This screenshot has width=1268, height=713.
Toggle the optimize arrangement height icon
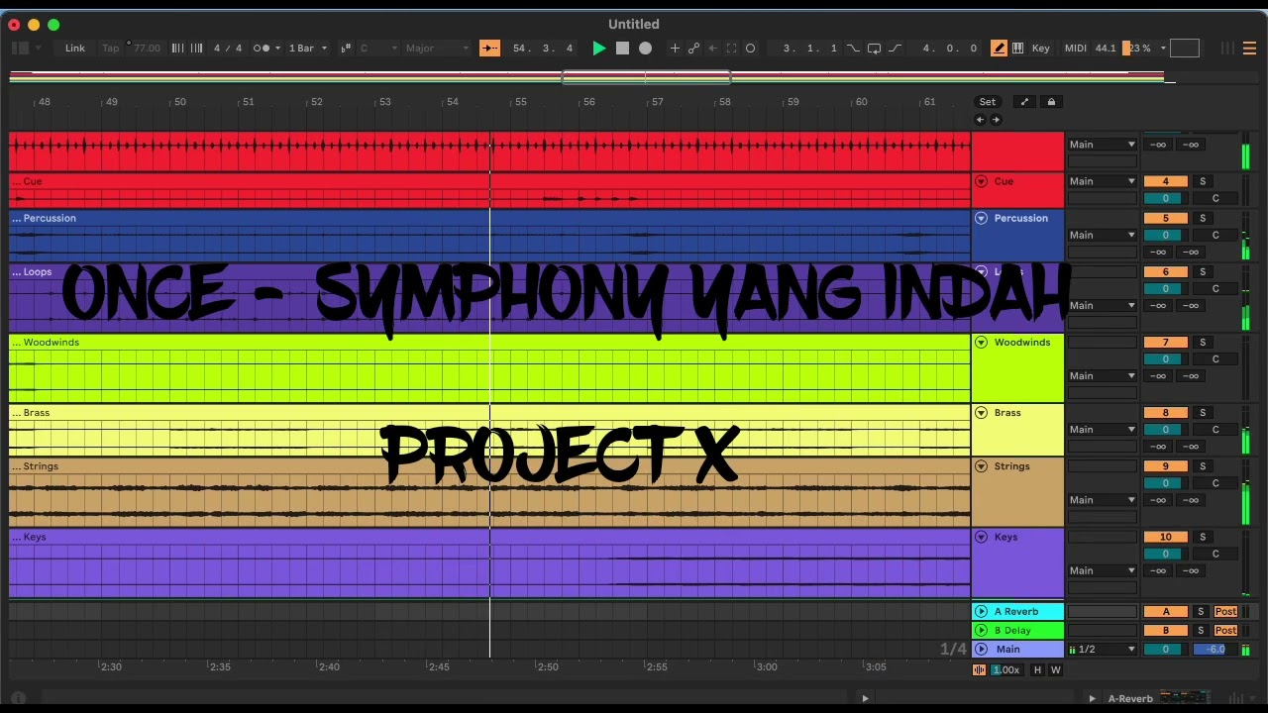point(1025,102)
